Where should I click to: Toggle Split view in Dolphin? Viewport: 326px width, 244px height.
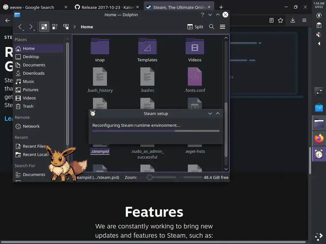195,27
